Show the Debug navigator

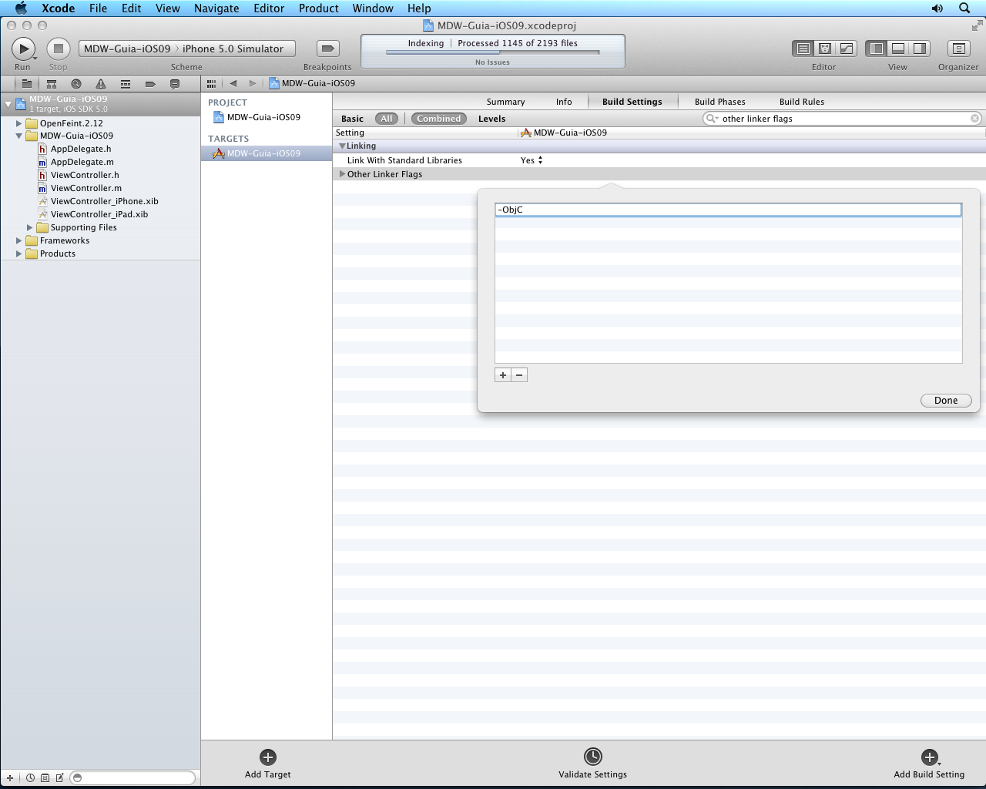point(126,83)
